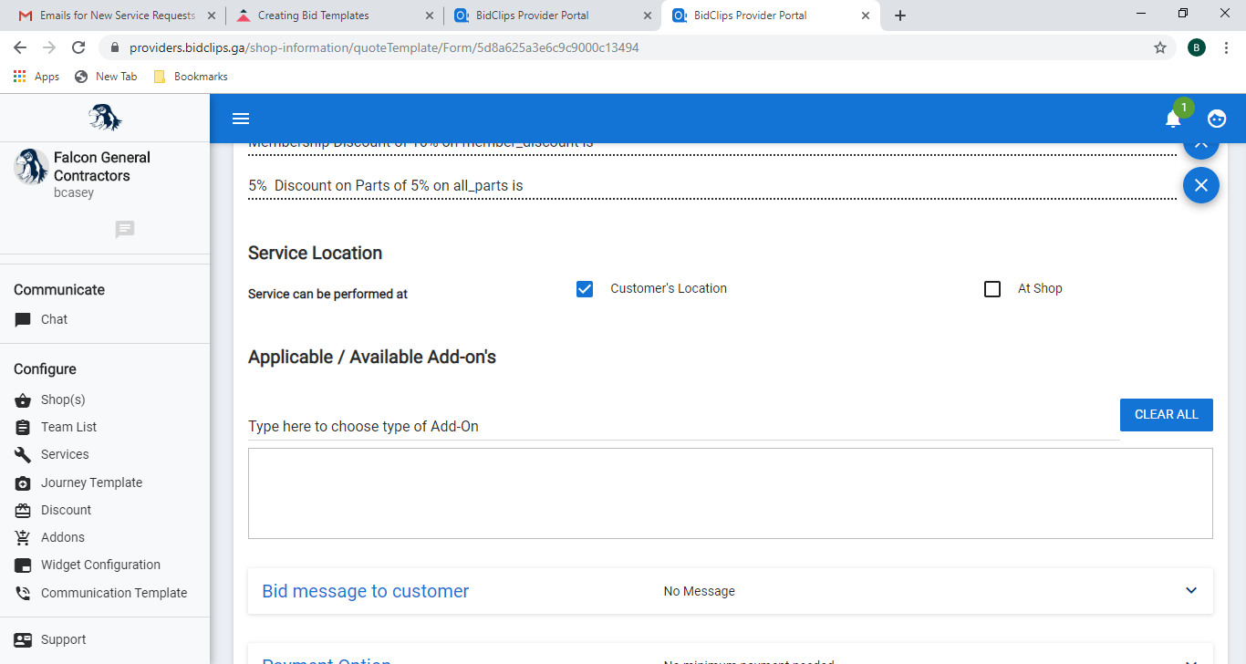
Task: Focus the Add-On type input field
Action: pyautogui.click(x=684, y=427)
